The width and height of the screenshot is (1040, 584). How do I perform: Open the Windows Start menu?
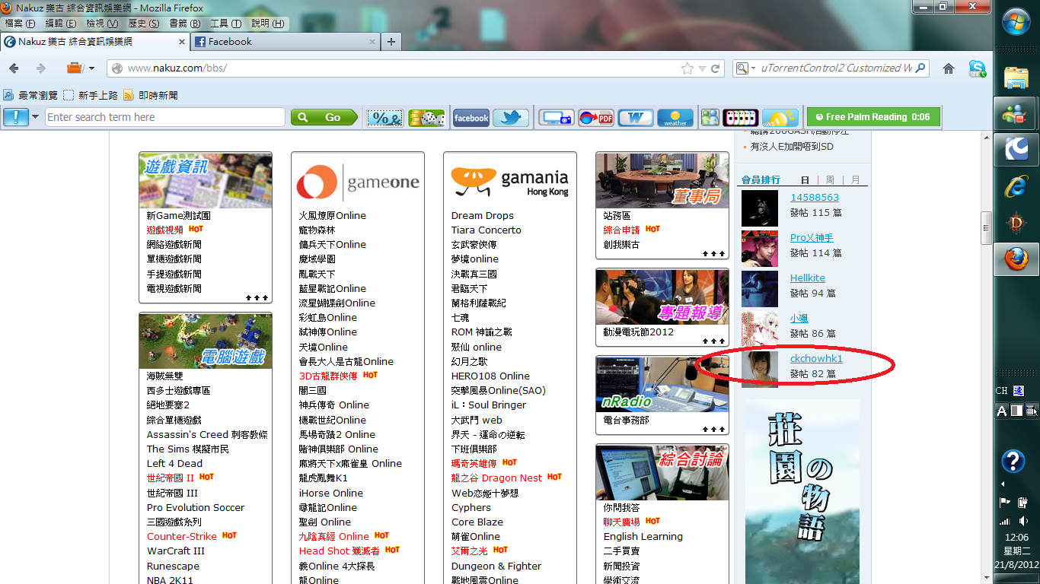pos(1016,21)
